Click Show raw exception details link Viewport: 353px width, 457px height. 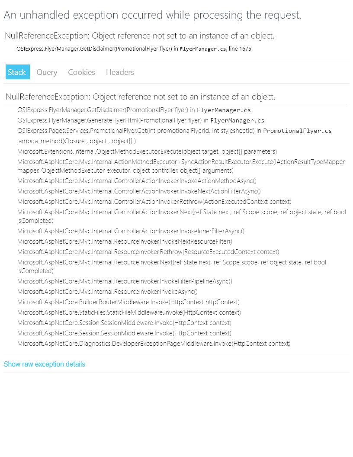pos(44,364)
